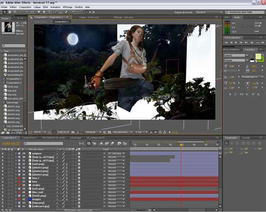Hide layer 41 fond1.png

(3, 196)
